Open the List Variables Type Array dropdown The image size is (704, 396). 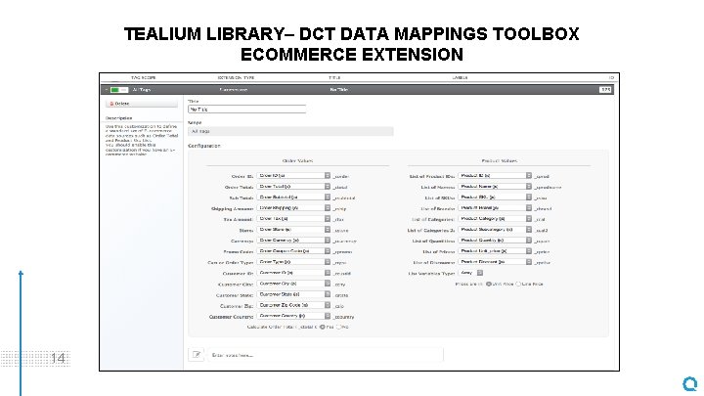470,273
